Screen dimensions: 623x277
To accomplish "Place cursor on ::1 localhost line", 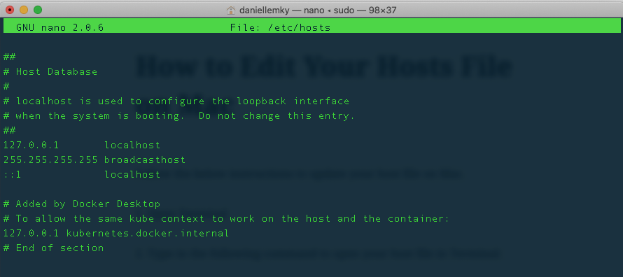I will (x=81, y=175).
